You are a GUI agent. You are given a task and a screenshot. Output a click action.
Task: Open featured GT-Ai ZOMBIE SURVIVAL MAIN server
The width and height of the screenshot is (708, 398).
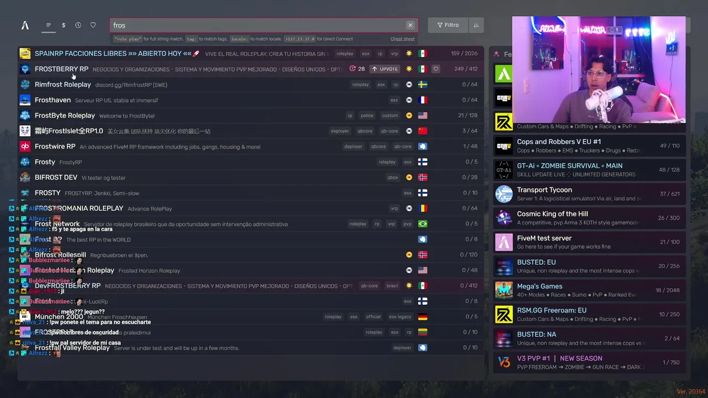point(589,170)
